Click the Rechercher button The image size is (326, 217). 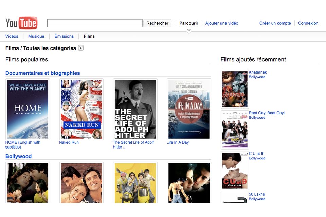click(x=157, y=23)
